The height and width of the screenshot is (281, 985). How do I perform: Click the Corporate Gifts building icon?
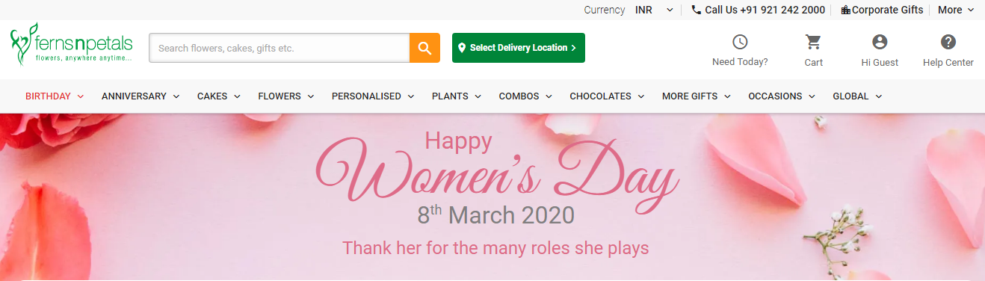(x=846, y=10)
